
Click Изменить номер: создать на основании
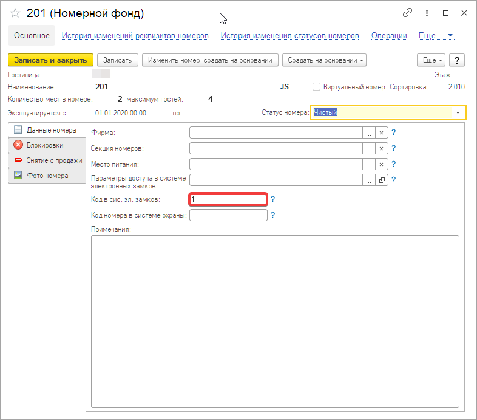coord(210,60)
